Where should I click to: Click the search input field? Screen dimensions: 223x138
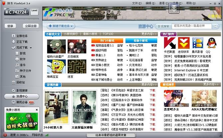192,26
